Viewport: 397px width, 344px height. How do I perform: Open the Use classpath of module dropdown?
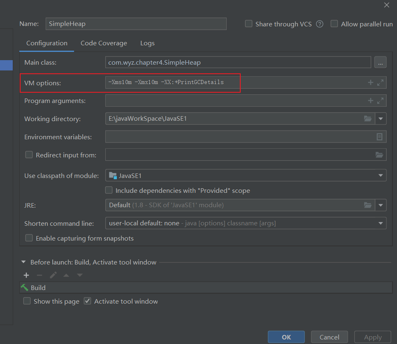[x=380, y=176]
